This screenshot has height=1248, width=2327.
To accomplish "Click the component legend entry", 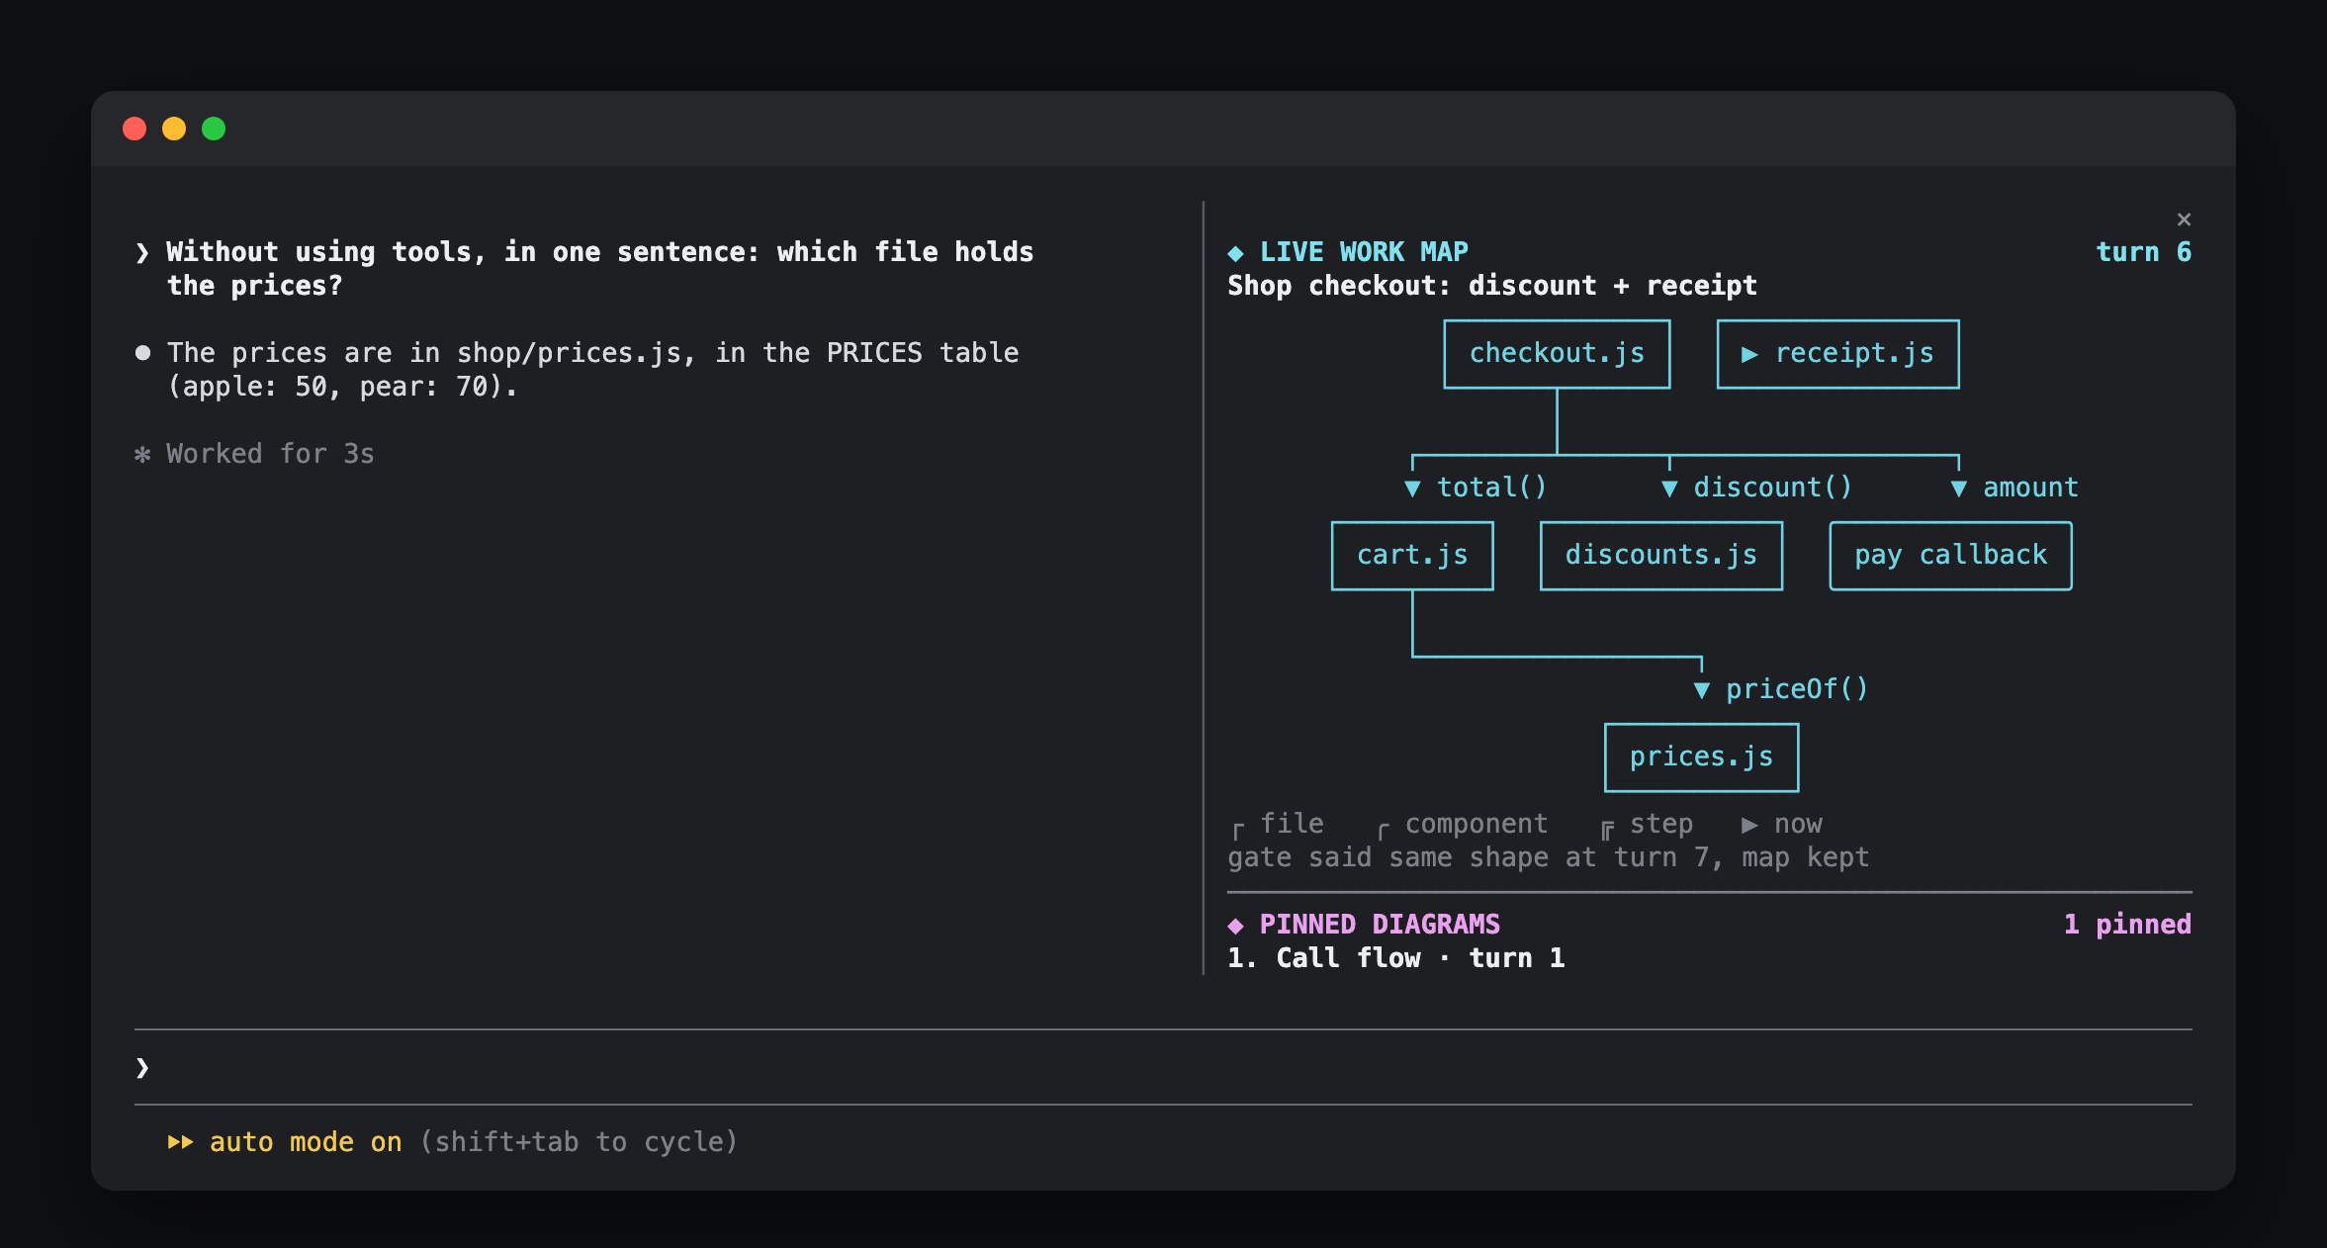I will point(1462,824).
